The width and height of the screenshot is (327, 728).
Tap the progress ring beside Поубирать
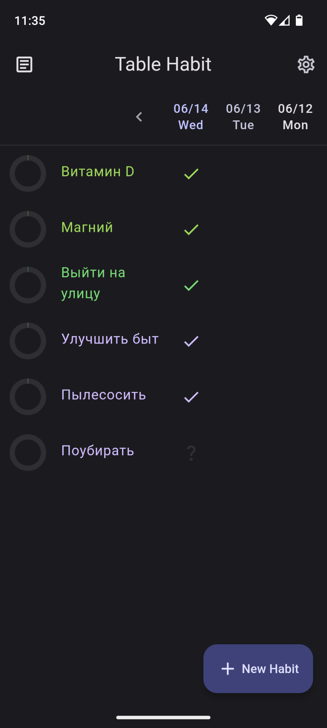click(28, 453)
